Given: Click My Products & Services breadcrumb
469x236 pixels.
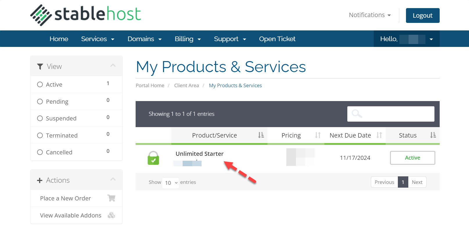Looking at the screenshot, I should click(235, 85).
